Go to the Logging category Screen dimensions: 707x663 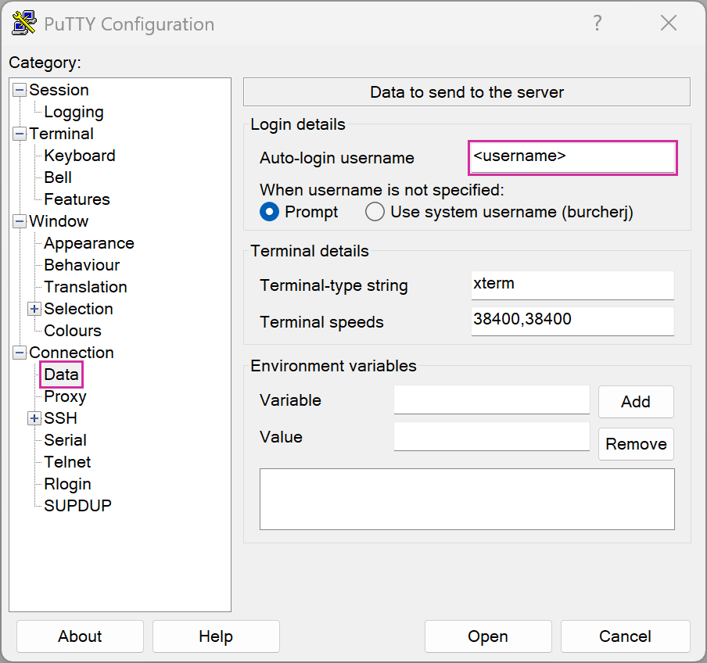(x=74, y=112)
